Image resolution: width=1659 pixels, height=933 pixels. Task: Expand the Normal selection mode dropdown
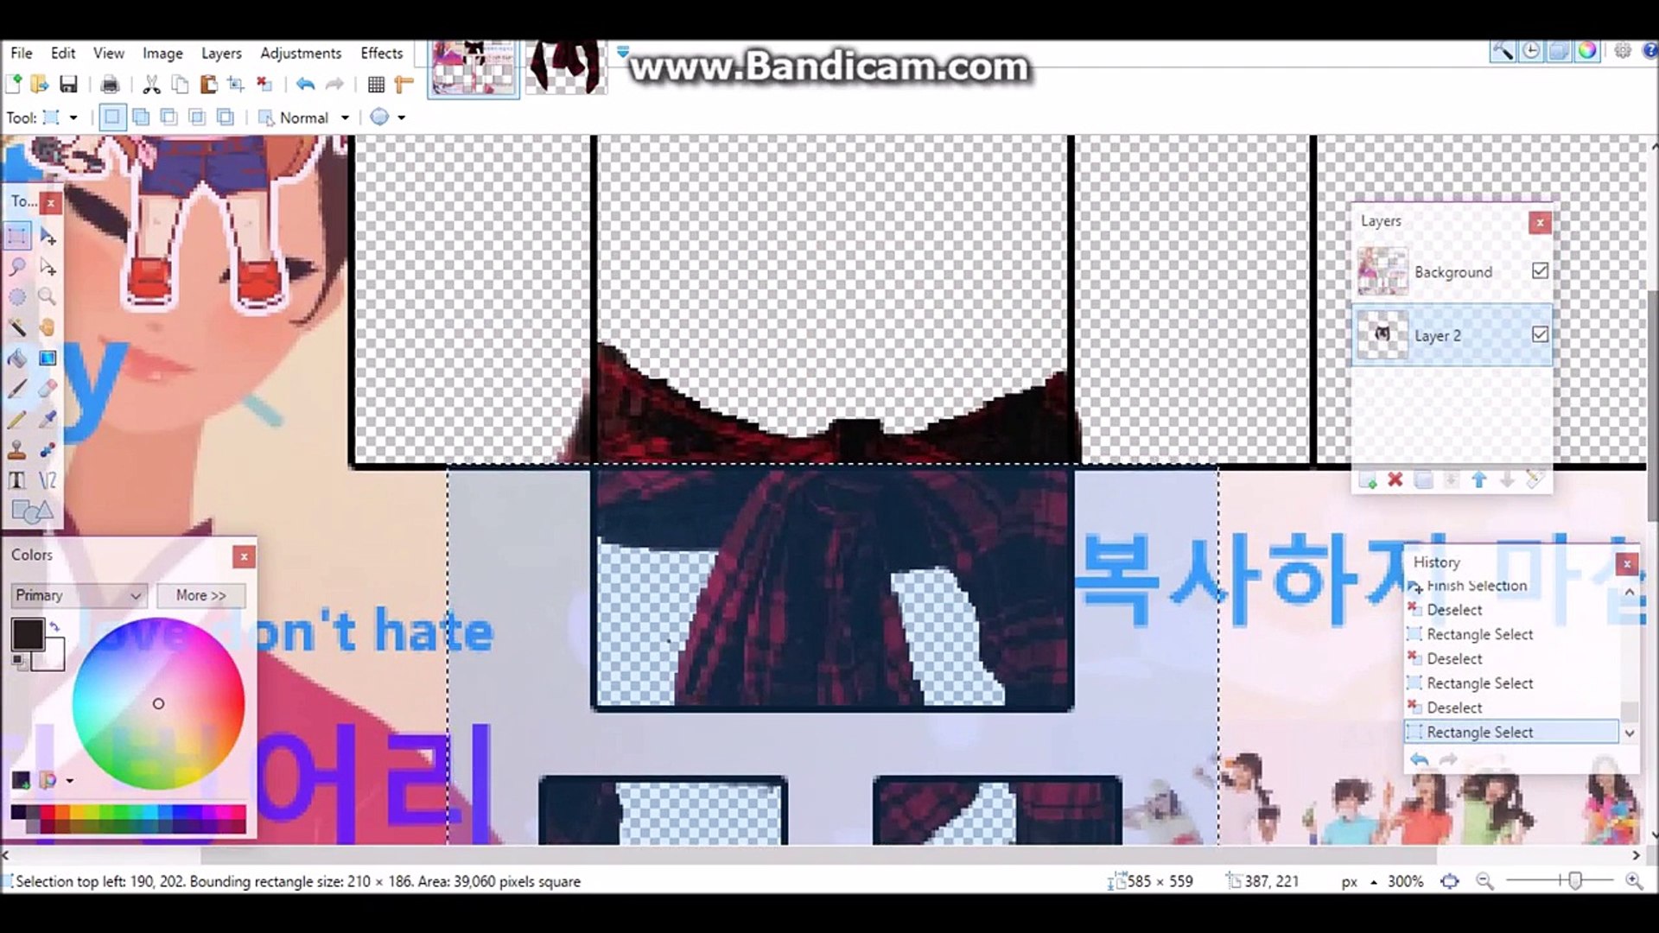pos(345,117)
